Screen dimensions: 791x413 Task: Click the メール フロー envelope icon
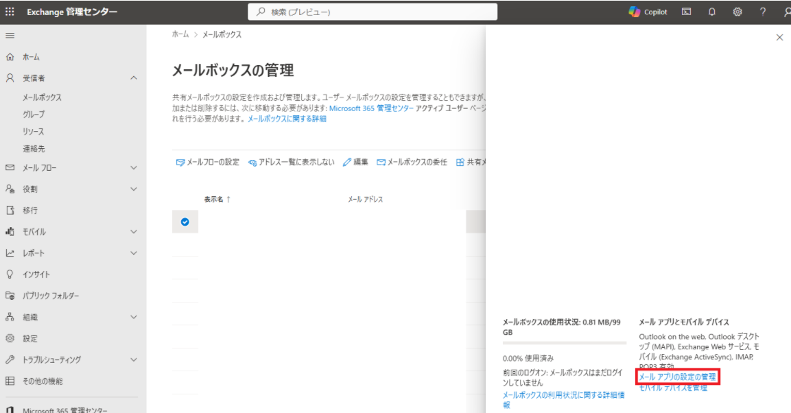[10, 167]
